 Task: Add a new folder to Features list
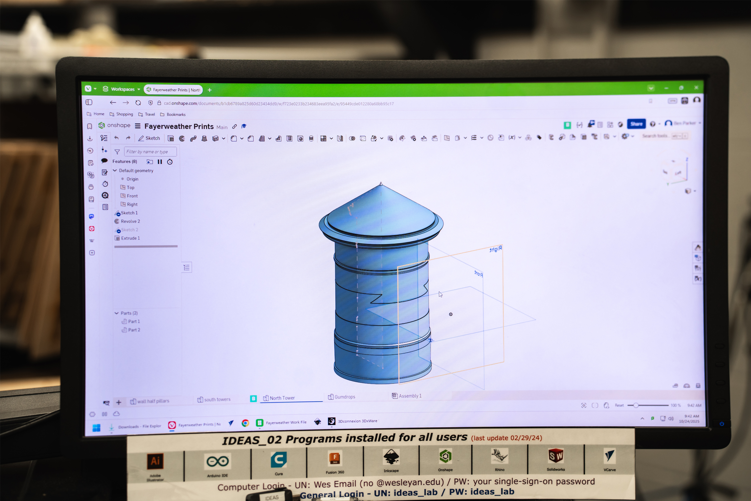[x=150, y=162]
